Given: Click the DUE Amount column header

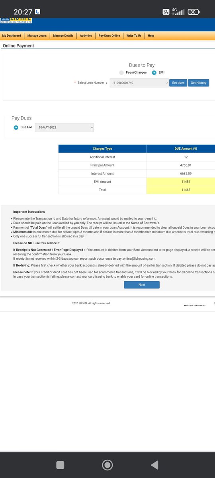Looking at the screenshot, I should (186, 149).
